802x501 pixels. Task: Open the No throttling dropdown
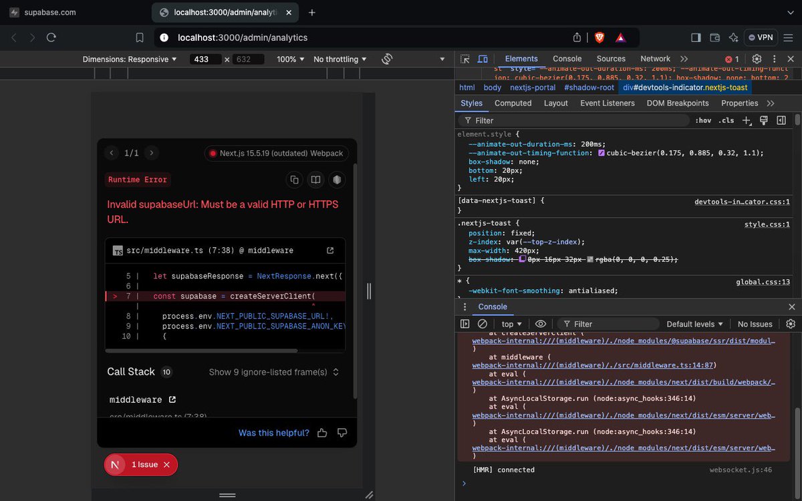click(x=340, y=59)
